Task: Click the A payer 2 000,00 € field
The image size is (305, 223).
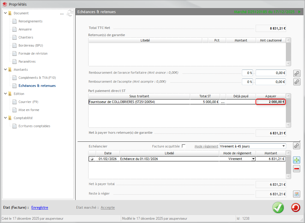Action: tap(271, 102)
